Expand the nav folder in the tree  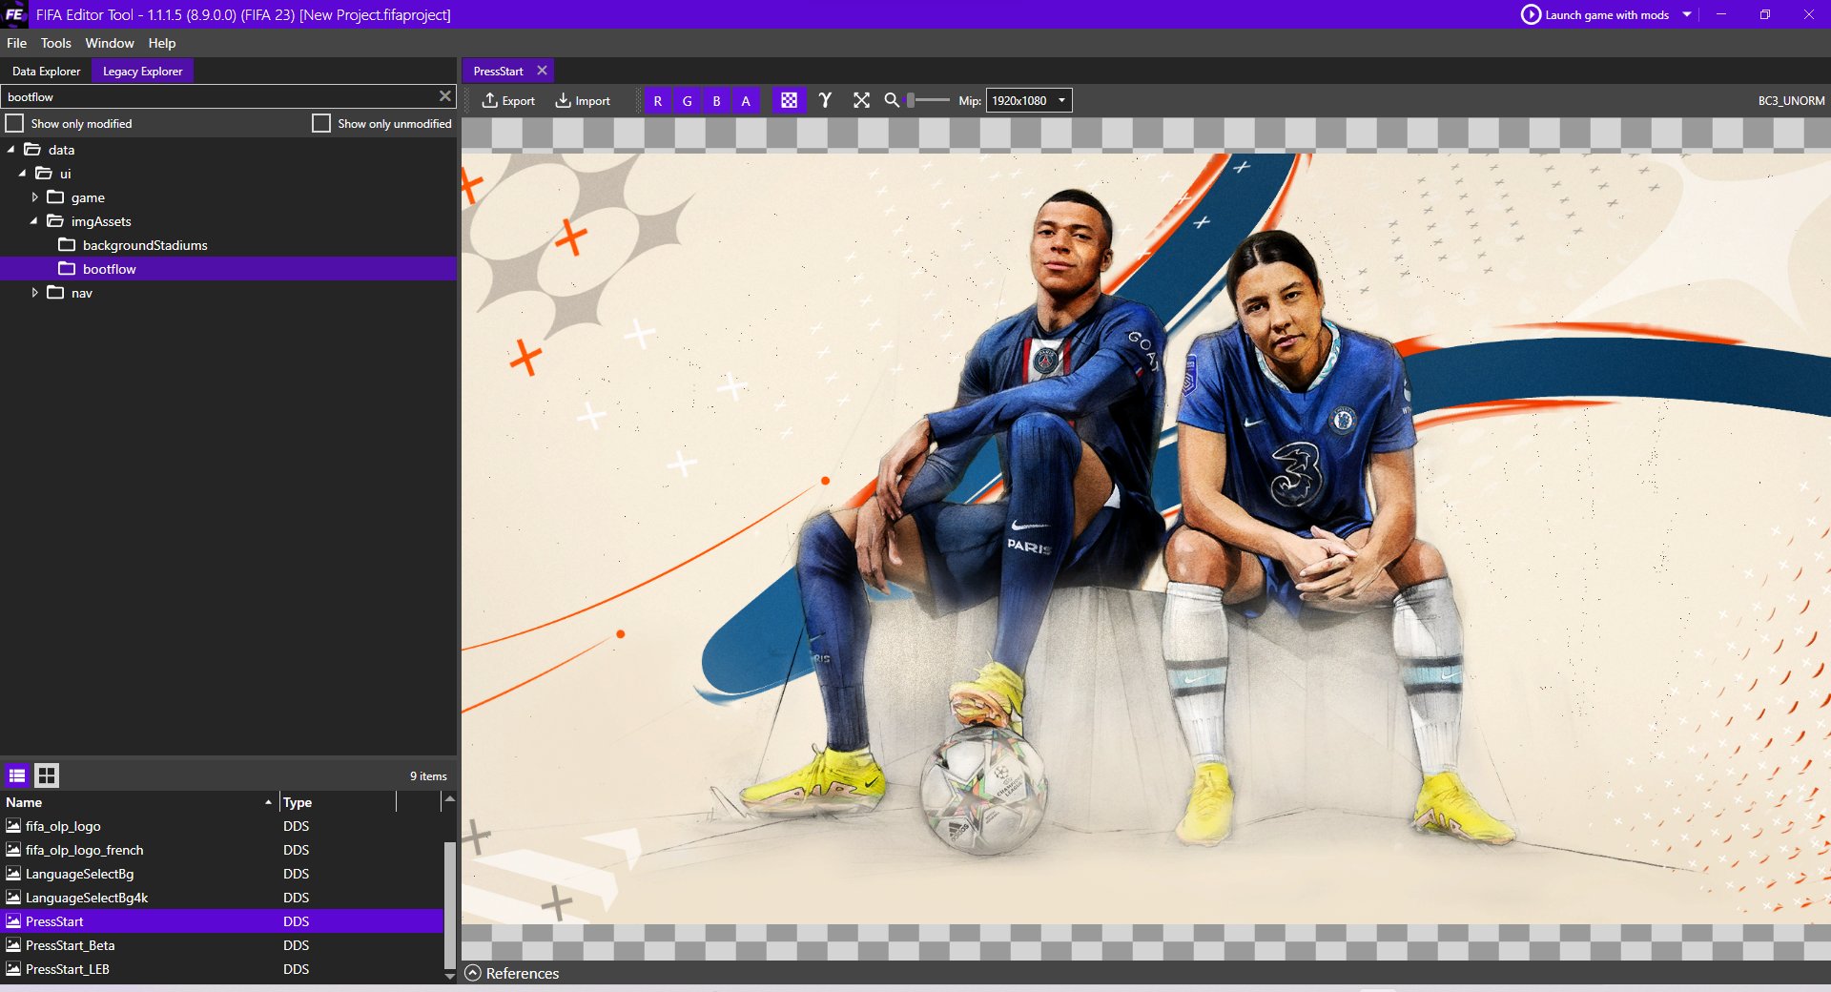coord(35,293)
